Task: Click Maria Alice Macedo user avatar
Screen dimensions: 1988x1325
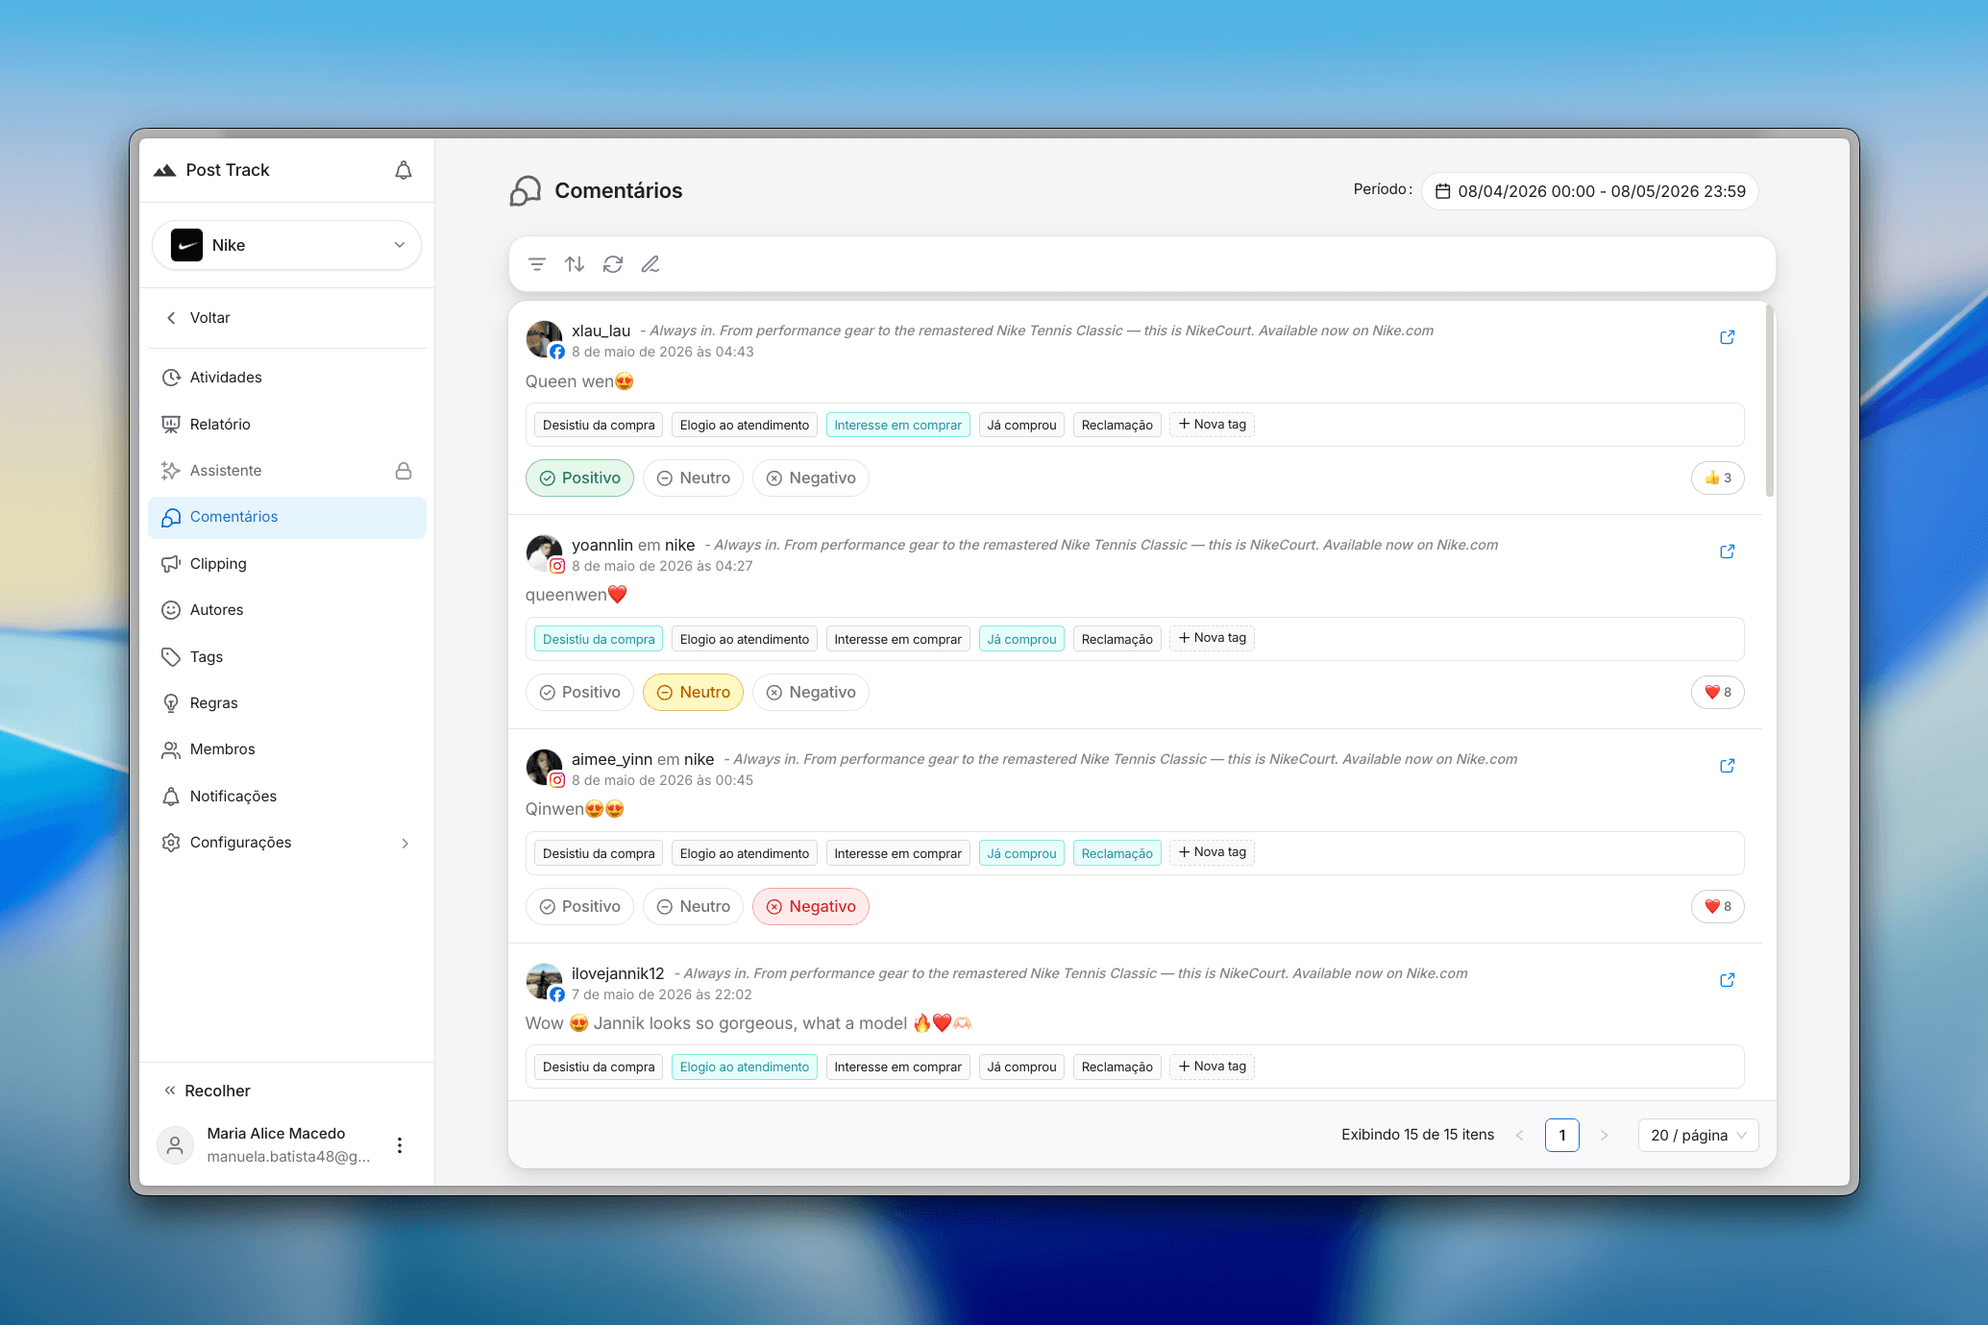Action: point(175,1145)
